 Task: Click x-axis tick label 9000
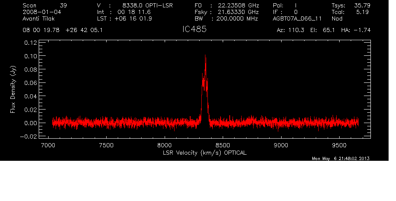[281, 145]
